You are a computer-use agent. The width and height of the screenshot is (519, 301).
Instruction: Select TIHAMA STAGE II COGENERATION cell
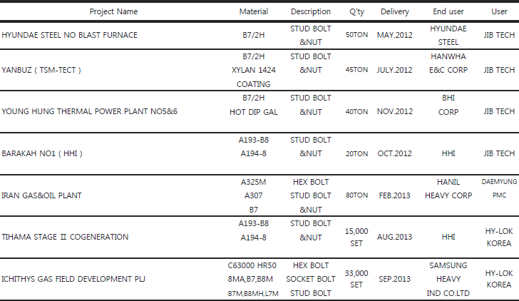pos(65,237)
